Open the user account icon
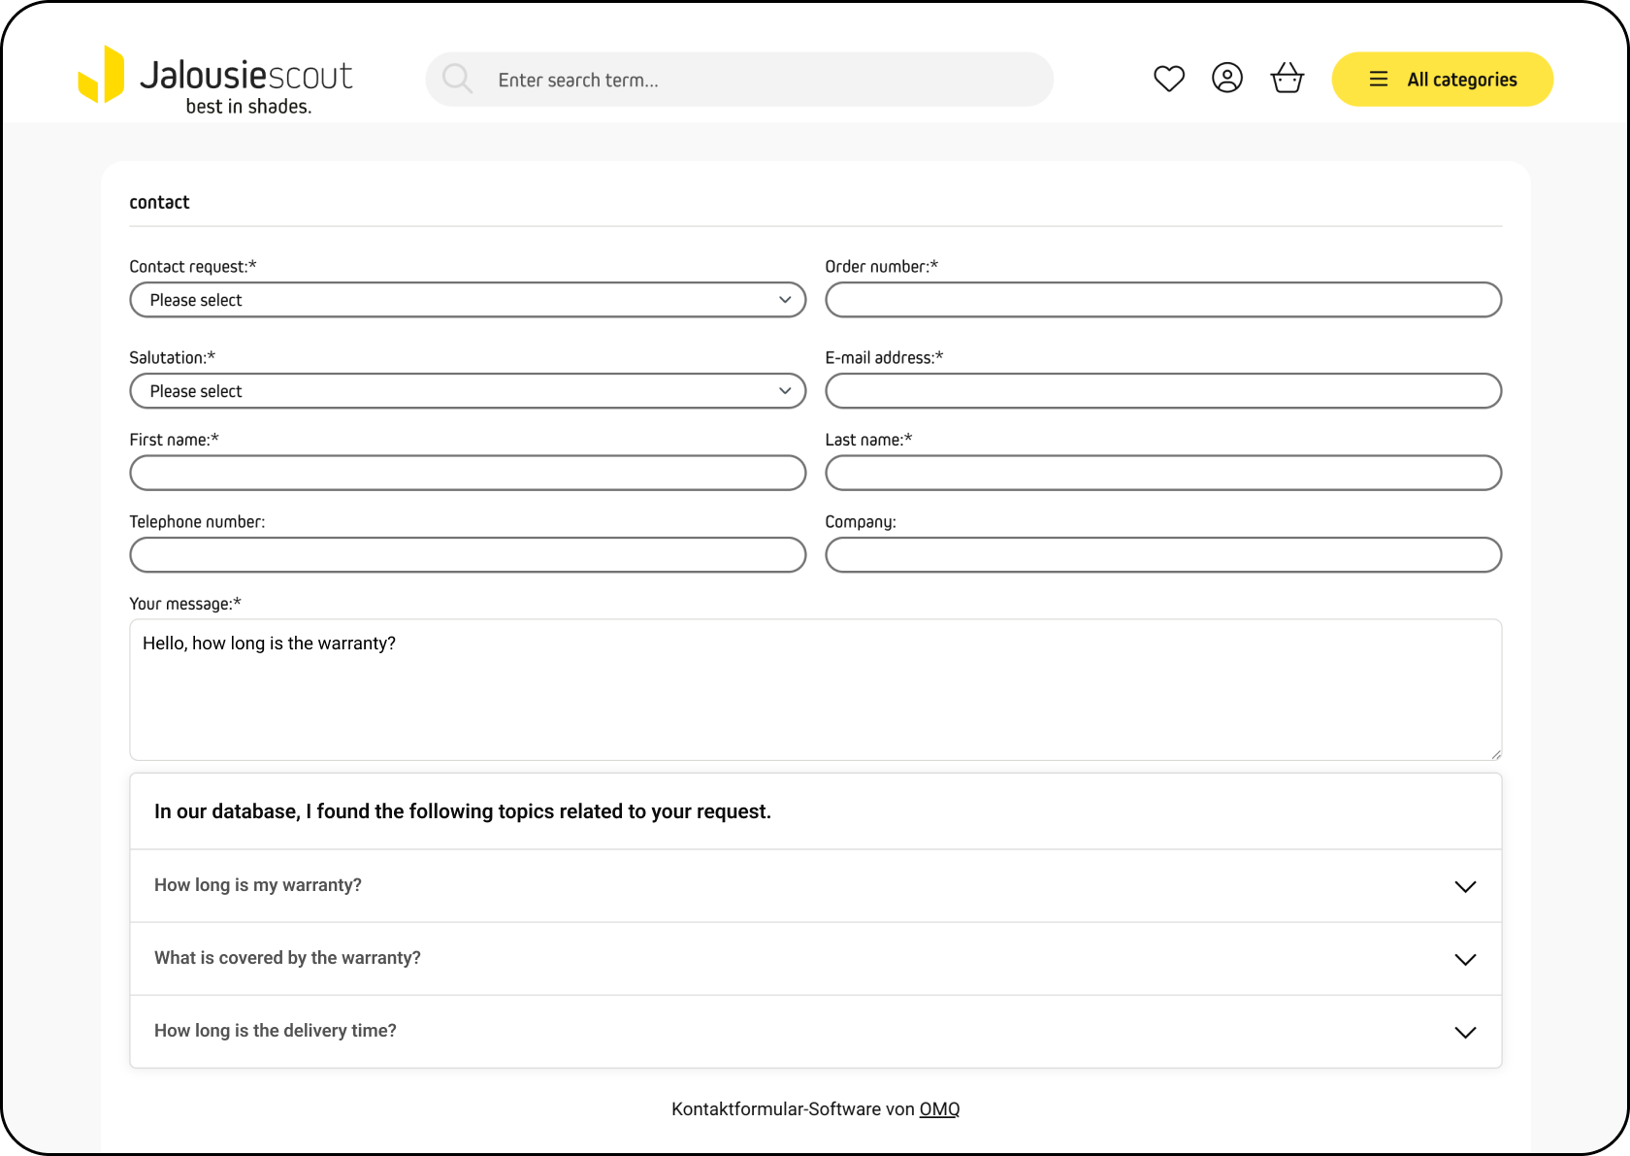Screen dimensions: 1630x1156 click(x=1227, y=79)
